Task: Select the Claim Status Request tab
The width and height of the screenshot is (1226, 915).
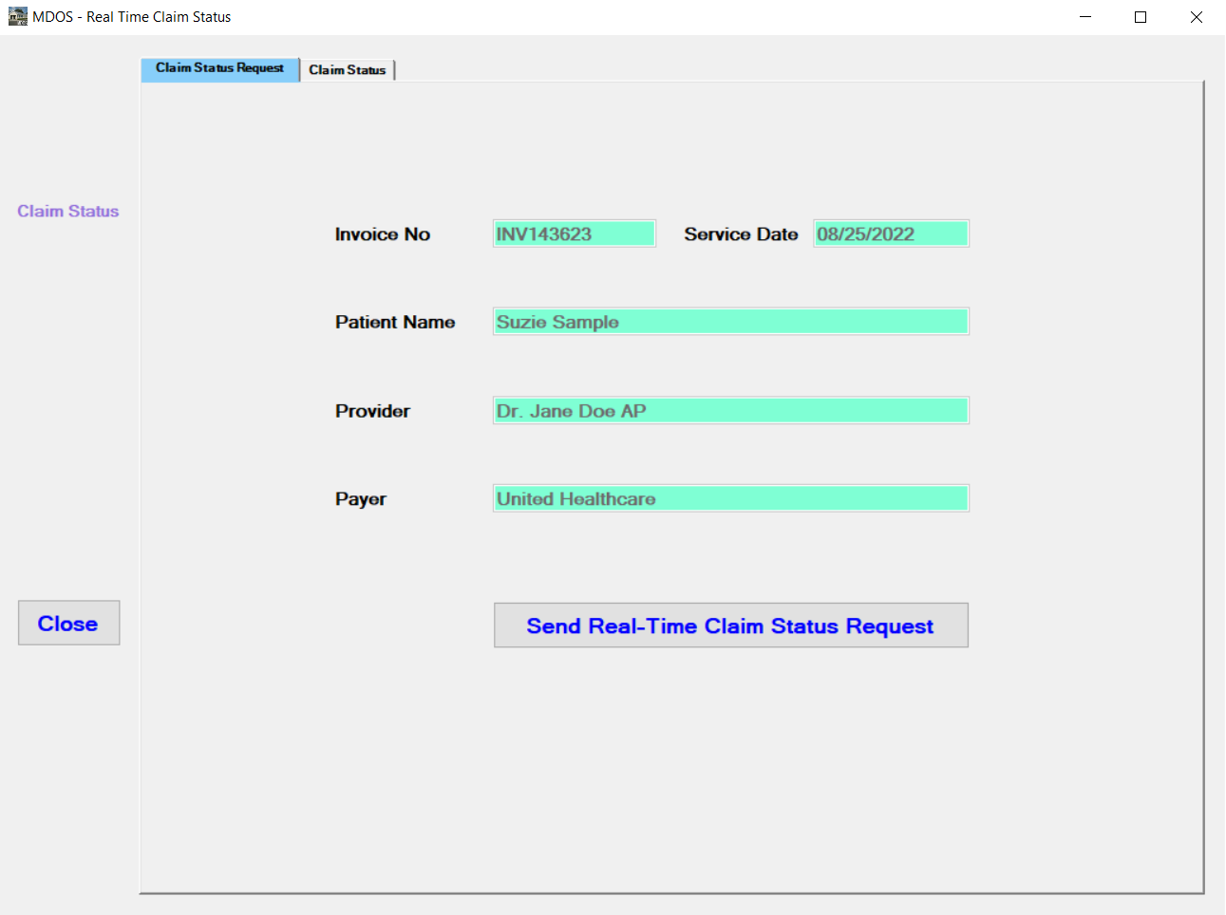Action: (x=219, y=68)
